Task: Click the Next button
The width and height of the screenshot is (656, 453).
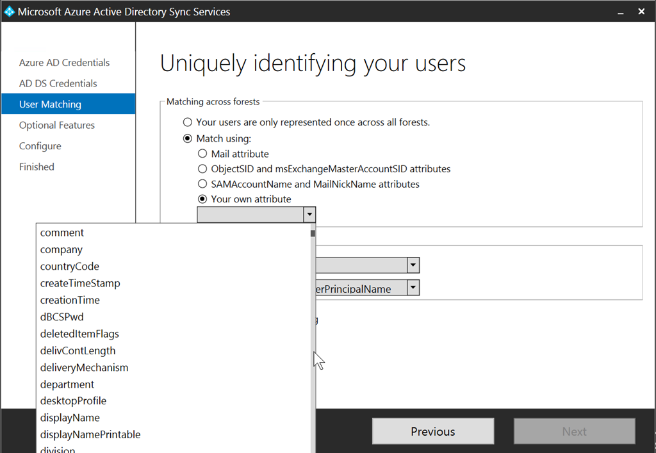Action: (574, 431)
